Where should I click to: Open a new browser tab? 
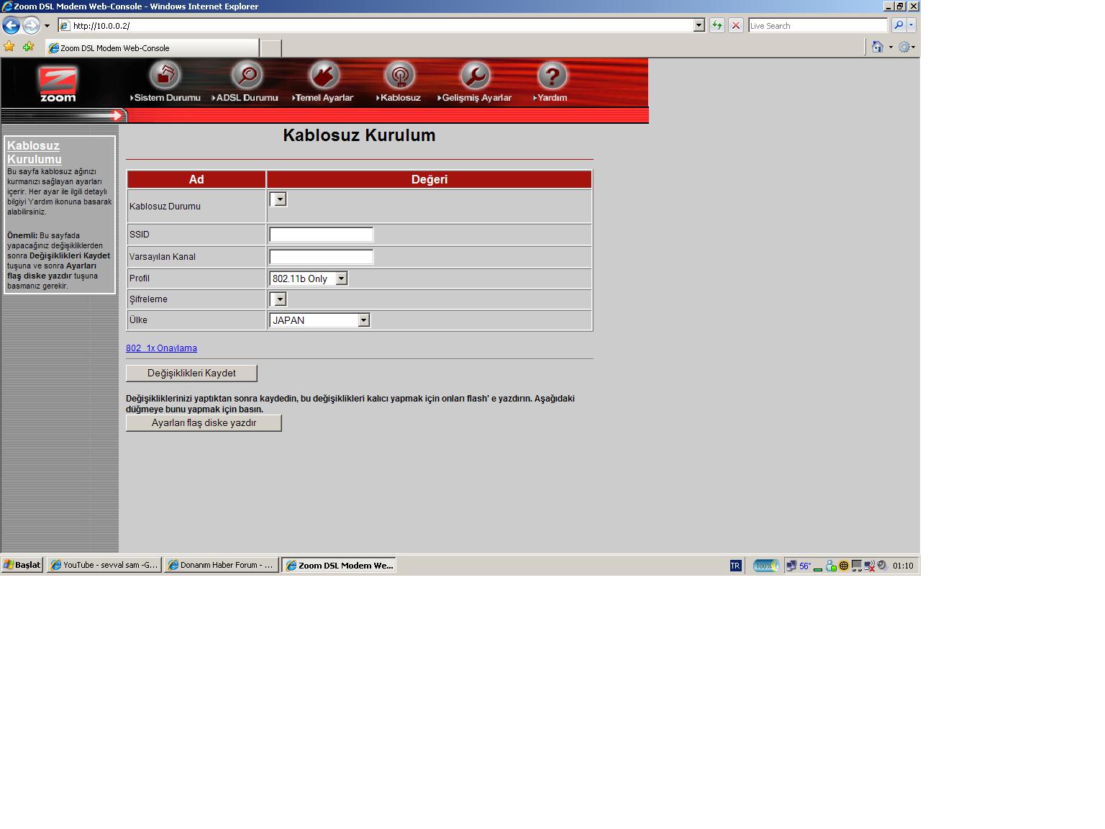[270, 48]
